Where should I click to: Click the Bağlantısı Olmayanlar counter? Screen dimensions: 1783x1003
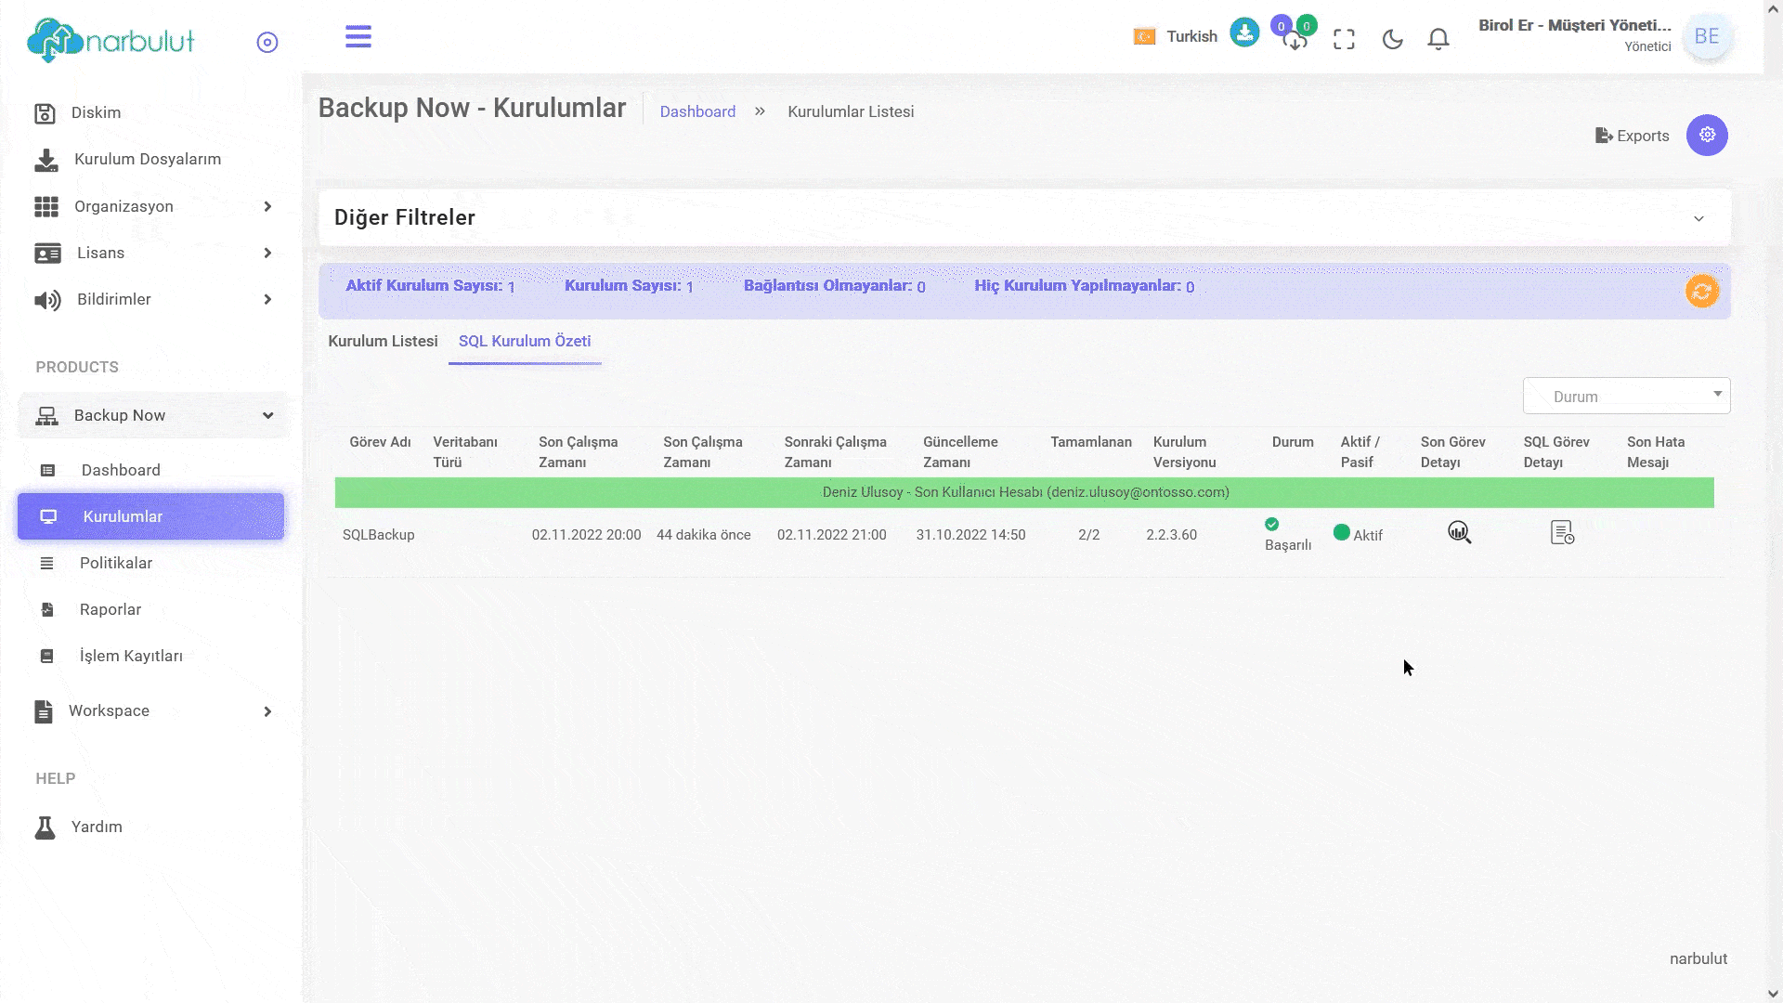tap(834, 286)
